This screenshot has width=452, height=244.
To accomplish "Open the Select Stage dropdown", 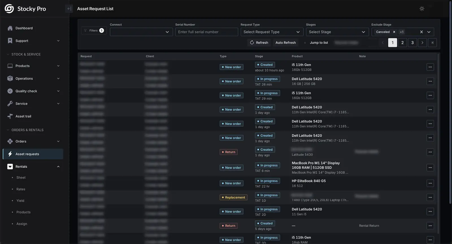I will [337, 32].
